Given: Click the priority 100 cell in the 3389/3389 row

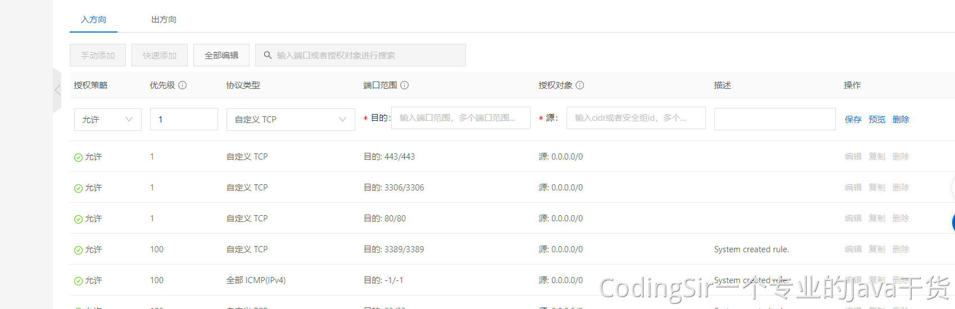Looking at the screenshot, I should click(x=157, y=249).
